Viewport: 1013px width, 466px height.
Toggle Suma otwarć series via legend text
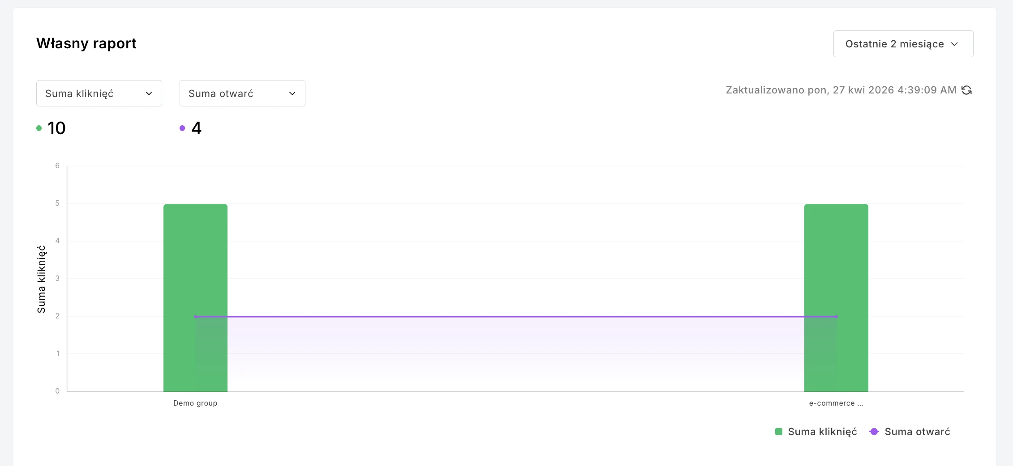tap(917, 432)
